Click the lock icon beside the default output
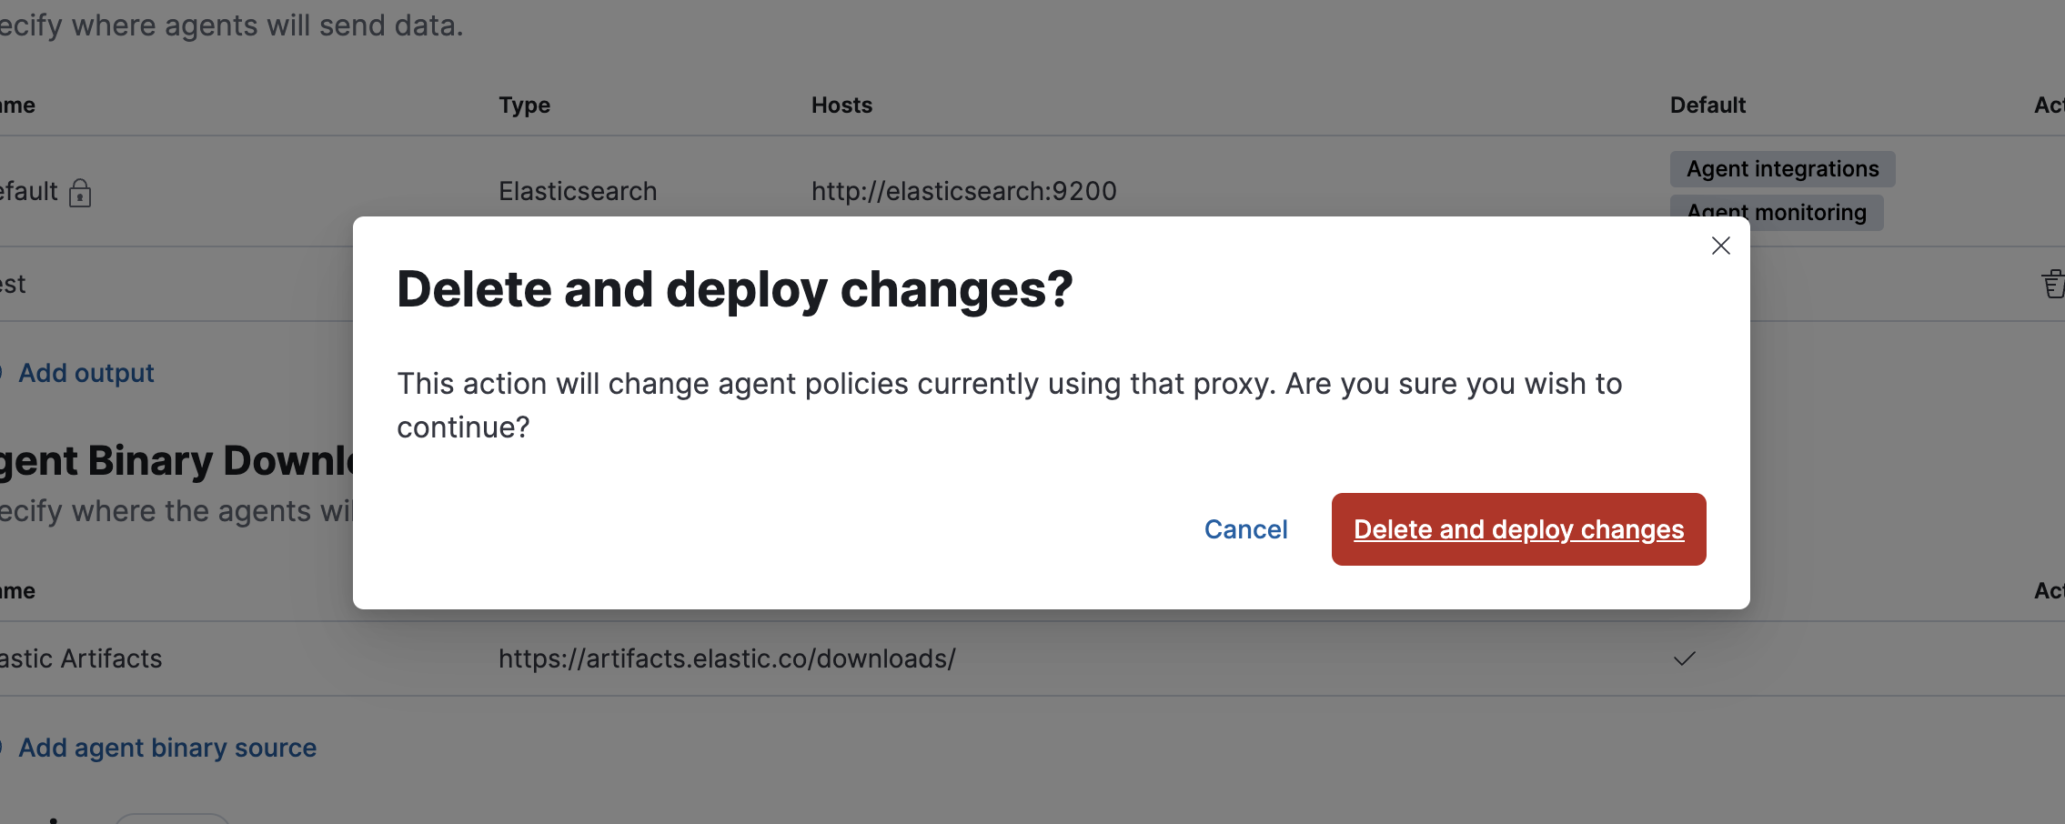Viewport: 2065px width, 824px height. [81, 193]
